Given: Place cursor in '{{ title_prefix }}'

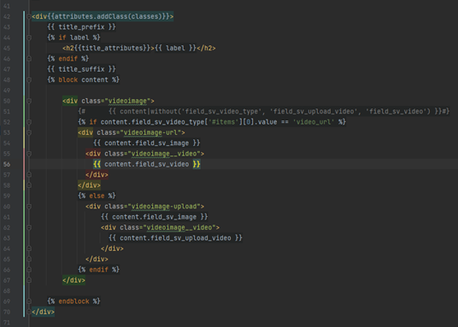Looking at the screenshot, I should click(x=81, y=27).
